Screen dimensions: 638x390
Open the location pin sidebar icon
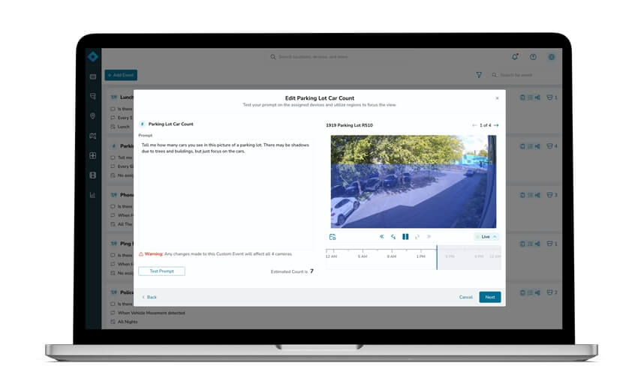pos(93,116)
